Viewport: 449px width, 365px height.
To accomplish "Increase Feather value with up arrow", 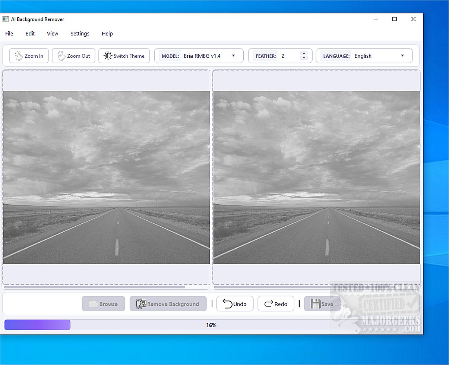I will [304, 53].
